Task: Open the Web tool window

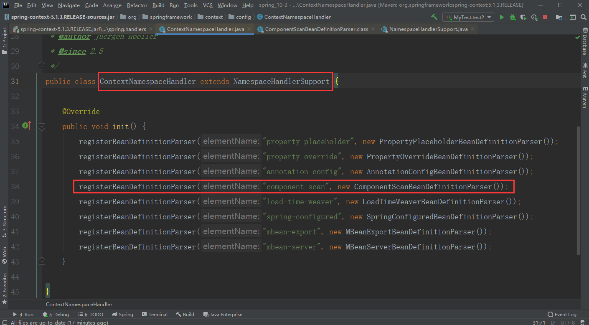Action: [4, 255]
